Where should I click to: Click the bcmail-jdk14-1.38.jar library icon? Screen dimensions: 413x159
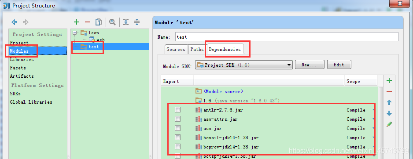tap(198, 137)
